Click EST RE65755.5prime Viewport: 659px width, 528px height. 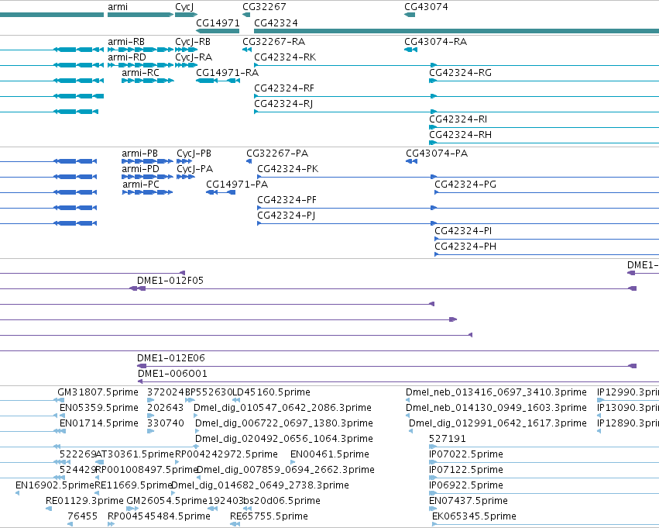[269, 517]
